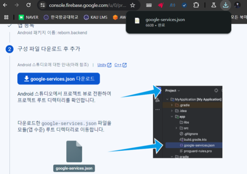
Task: Click the google-services.json 다운로드 button
Action: click(x=58, y=79)
